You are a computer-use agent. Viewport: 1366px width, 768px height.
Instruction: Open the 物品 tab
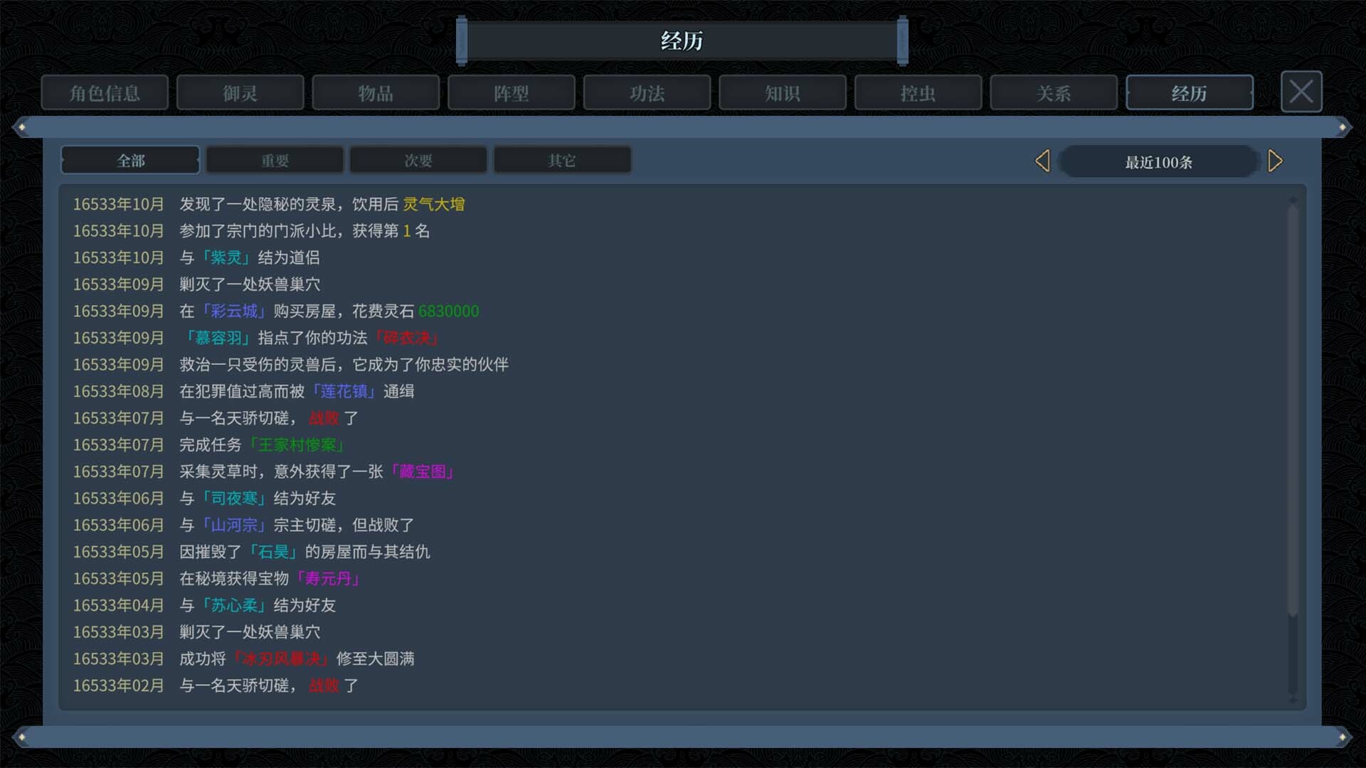click(376, 93)
